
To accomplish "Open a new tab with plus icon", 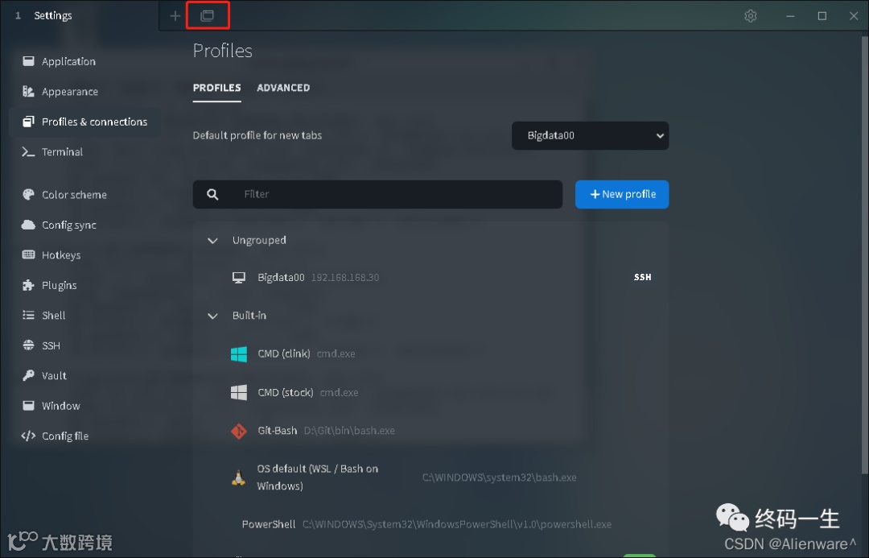I will click(x=175, y=16).
